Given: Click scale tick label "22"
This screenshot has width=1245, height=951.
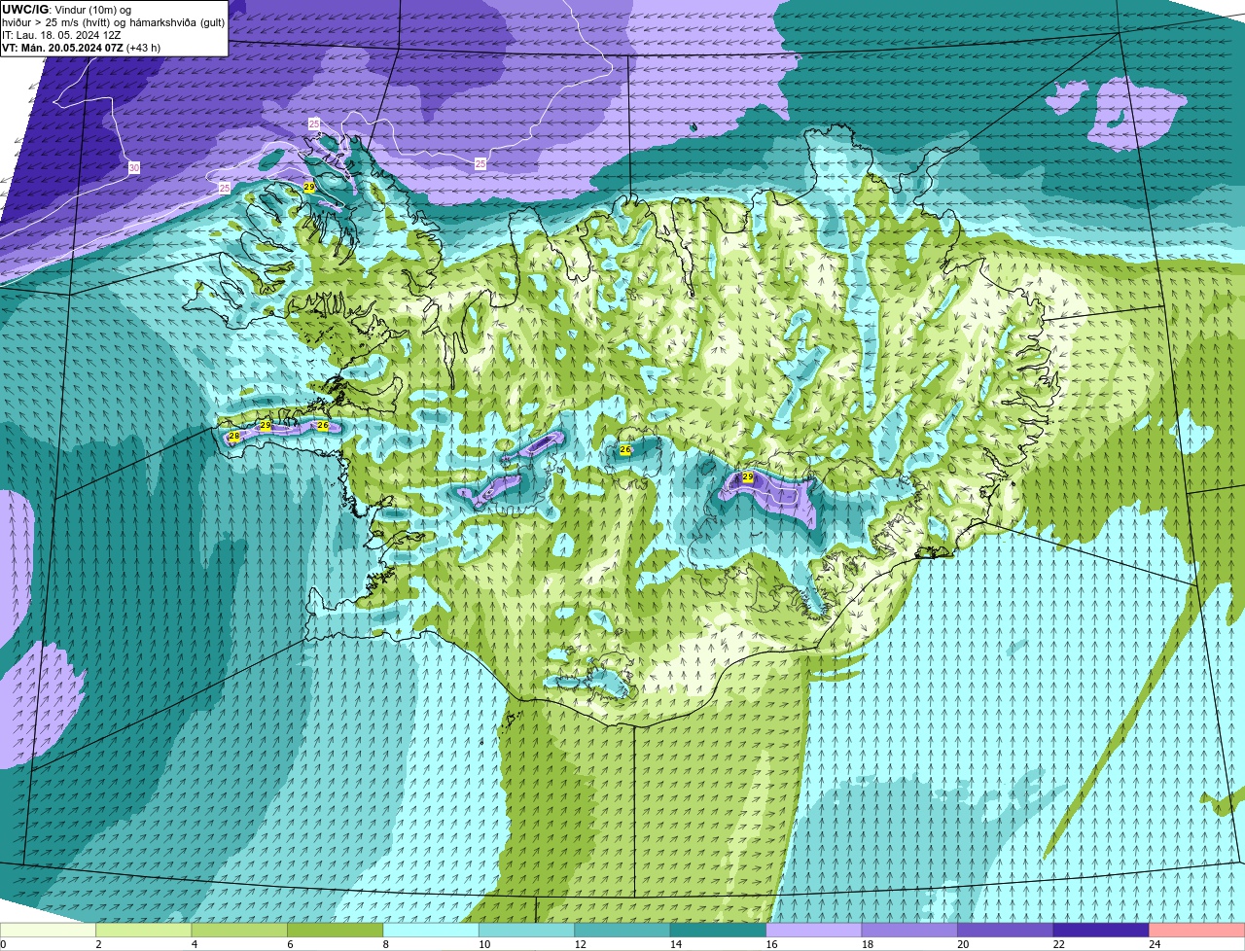Looking at the screenshot, I should pos(1058,944).
